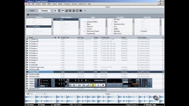Viewport: 189px width, 106px height.
Task: Click the single square toolbar icon
Action: click(x=70, y=11)
